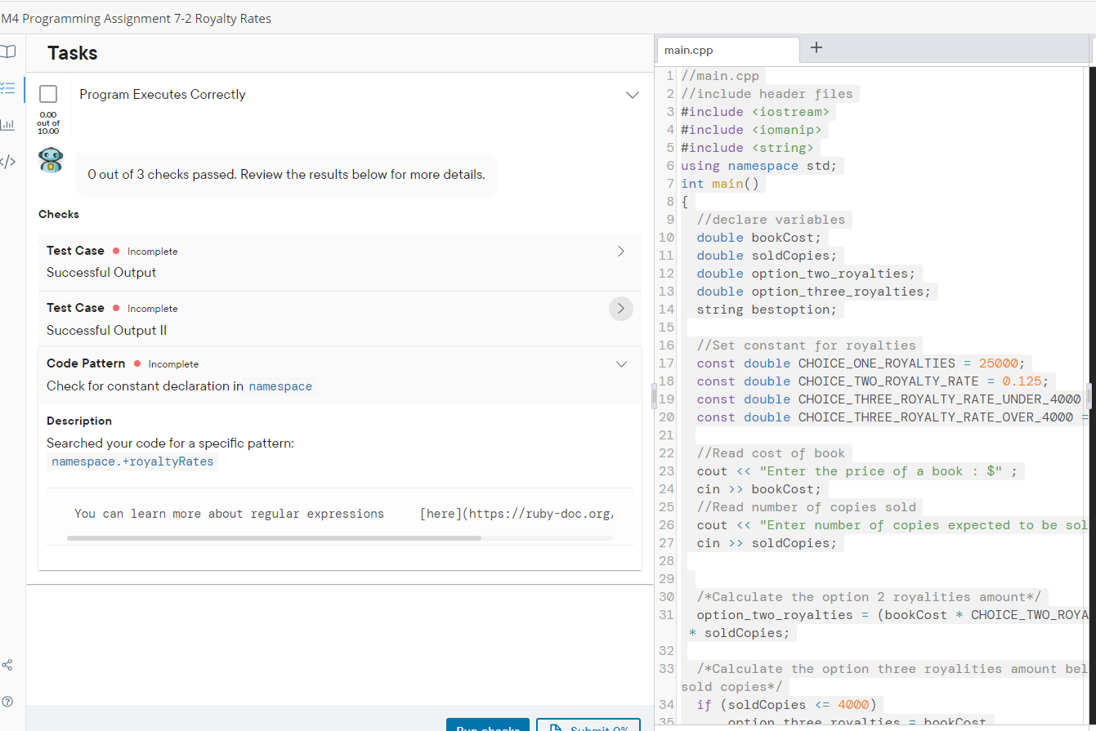Click the 'Successful Output' test case row text
Image resolution: width=1096 pixels, height=731 pixels.
pos(101,273)
